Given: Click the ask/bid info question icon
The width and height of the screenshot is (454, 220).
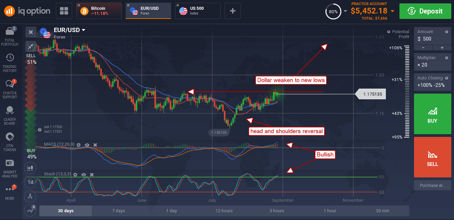Looking at the screenshot, I should pos(40,129).
